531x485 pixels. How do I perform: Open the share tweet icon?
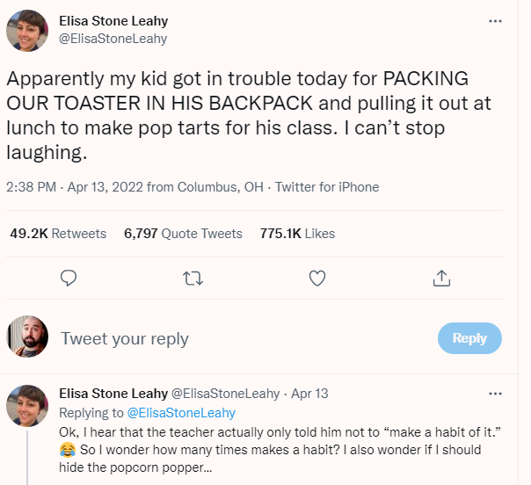[x=442, y=279]
